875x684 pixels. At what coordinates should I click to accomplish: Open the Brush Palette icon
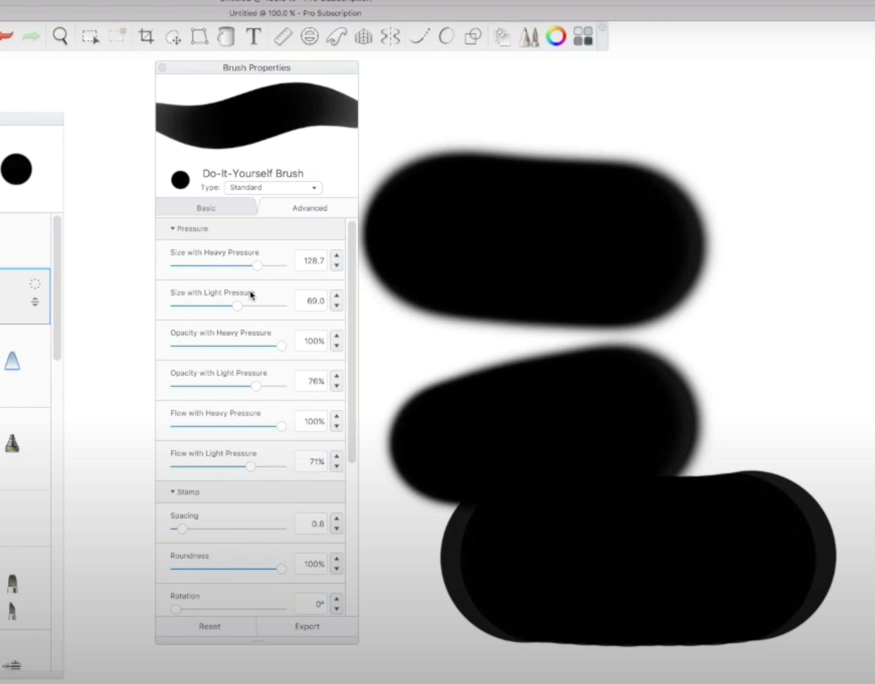(x=529, y=36)
